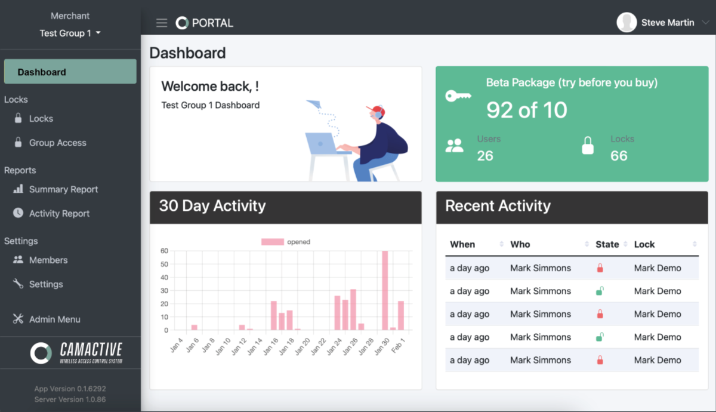Open the Test Group 1 merchant dropdown
The width and height of the screenshot is (716, 412).
(x=70, y=33)
